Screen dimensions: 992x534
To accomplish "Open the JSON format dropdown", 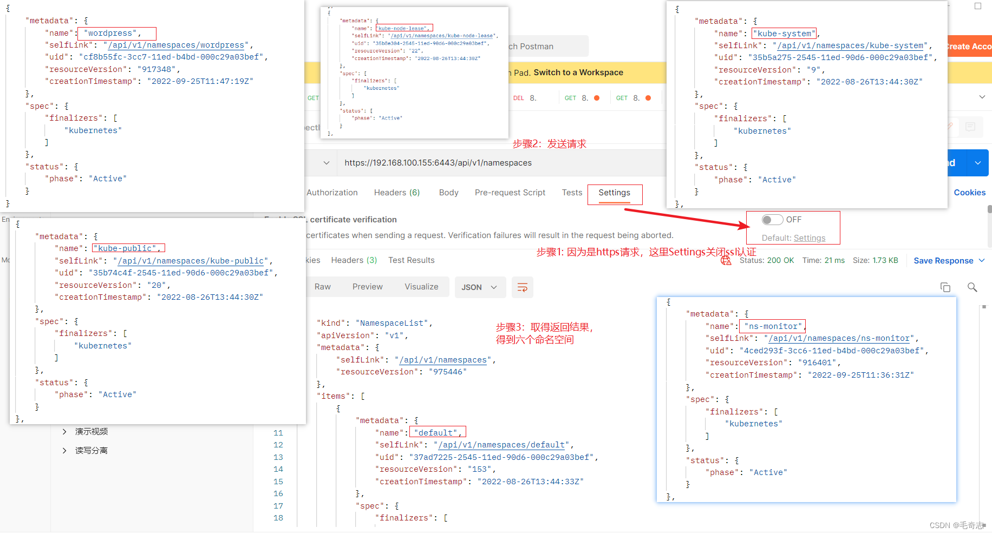I will [480, 287].
